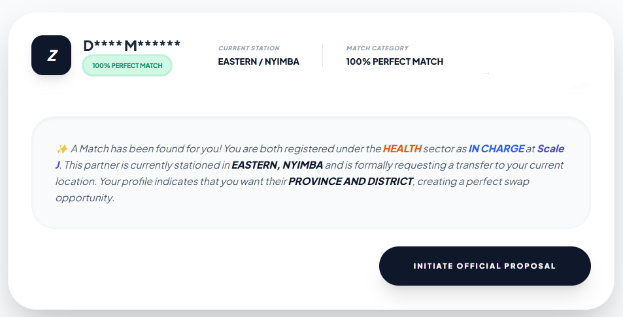
Task: Select the green 100% Perfect Match badge
Action: pos(127,65)
